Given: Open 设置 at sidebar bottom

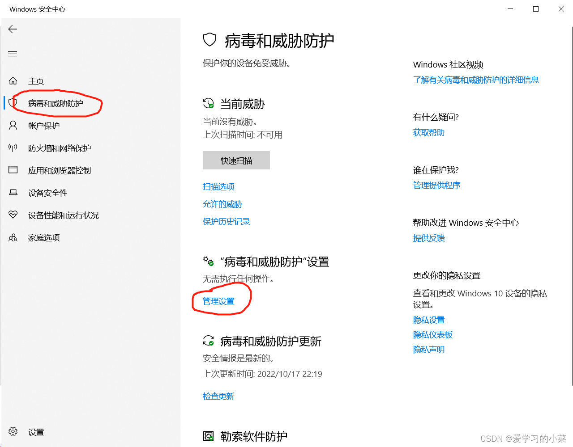Looking at the screenshot, I should tap(36, 432).
